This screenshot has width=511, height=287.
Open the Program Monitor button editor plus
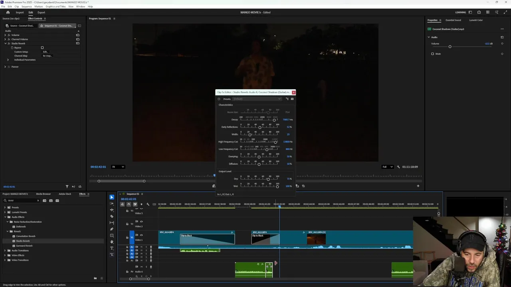[x=418, y=186]
